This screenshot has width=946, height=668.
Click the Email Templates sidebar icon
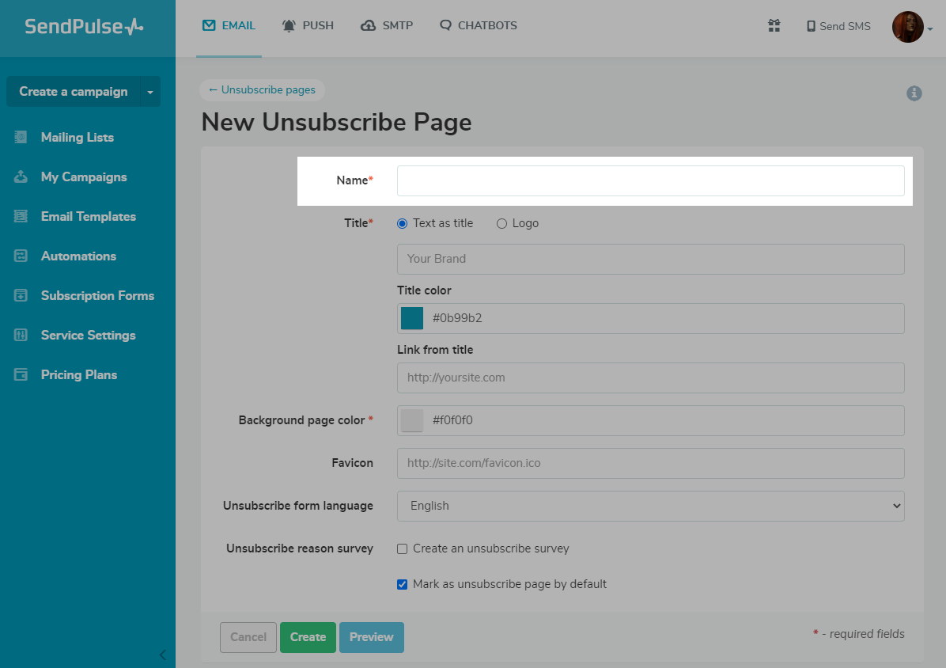[21, 216]
